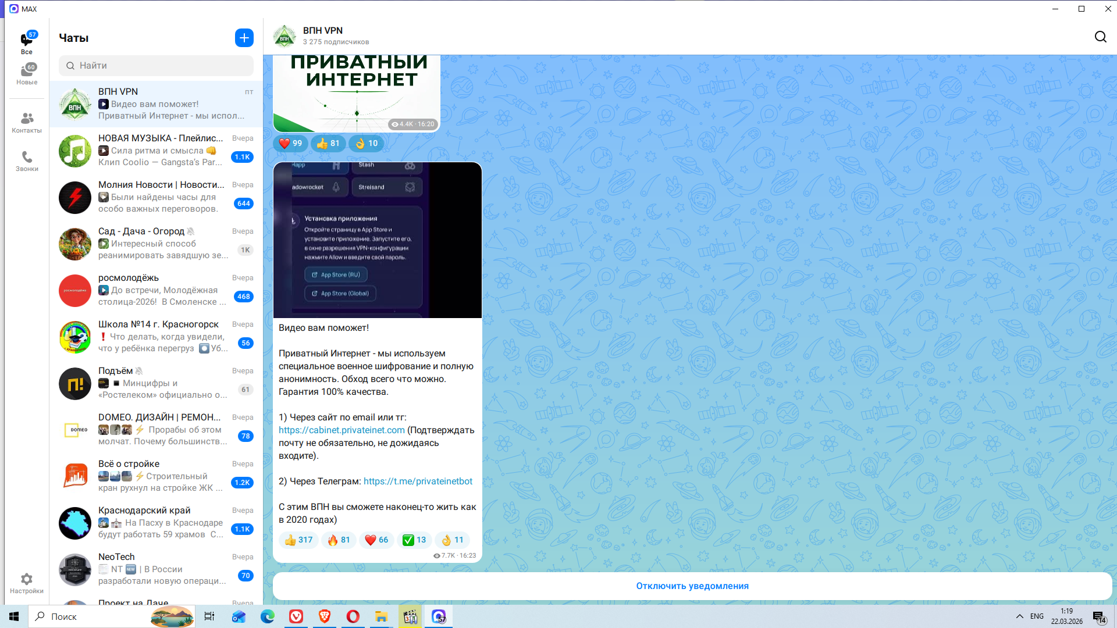The height and width of the screenshot is (628, 1117).
Task: Open Brave browser from taskbar
Action: coord(325,616)
